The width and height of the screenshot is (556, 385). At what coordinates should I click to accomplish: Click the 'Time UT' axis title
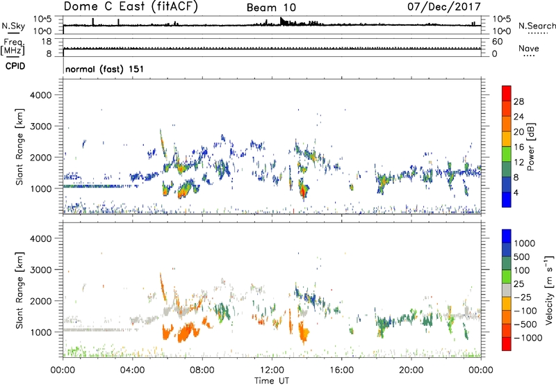pos(272,380)
